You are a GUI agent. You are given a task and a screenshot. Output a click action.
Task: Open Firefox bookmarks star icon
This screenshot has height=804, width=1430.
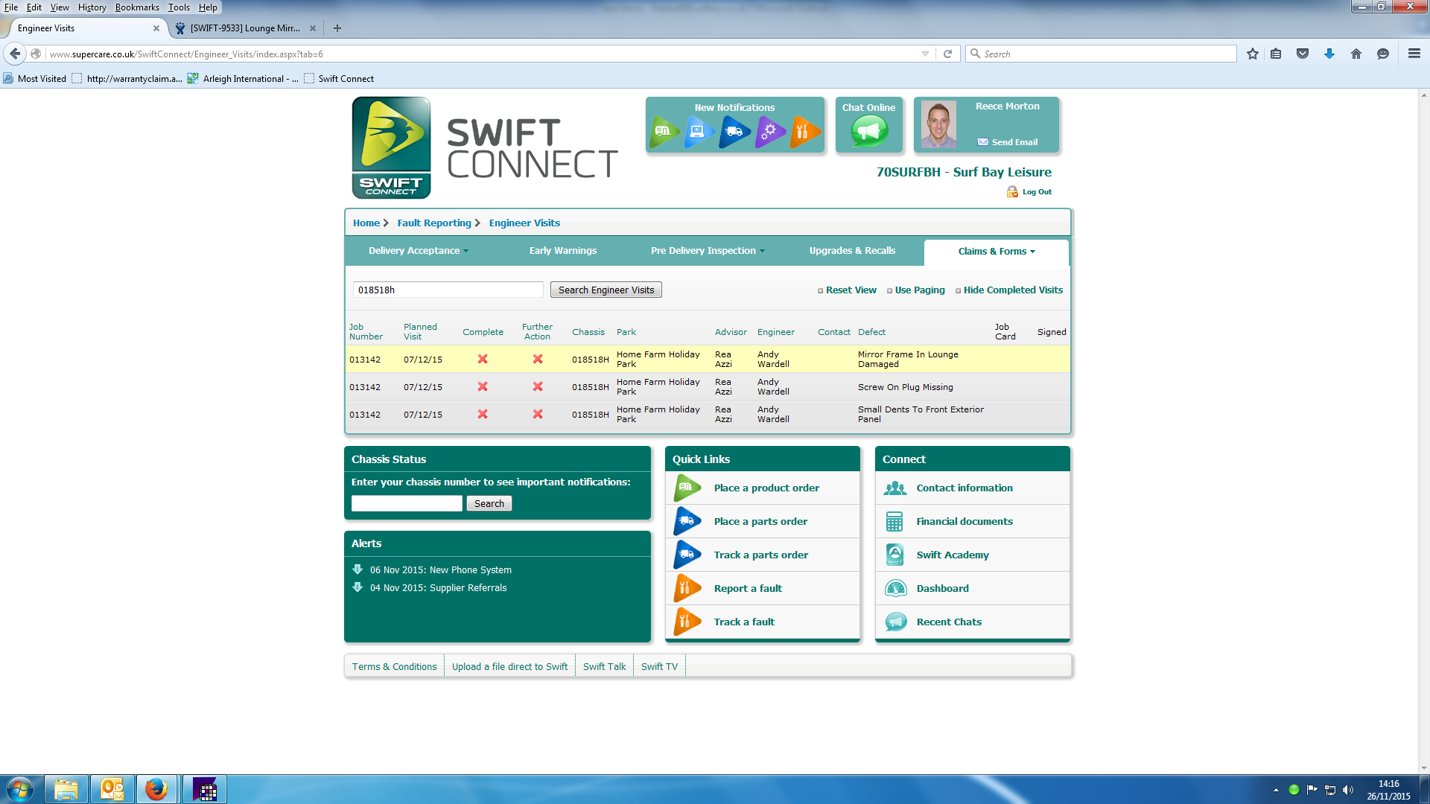[1253, 54]
